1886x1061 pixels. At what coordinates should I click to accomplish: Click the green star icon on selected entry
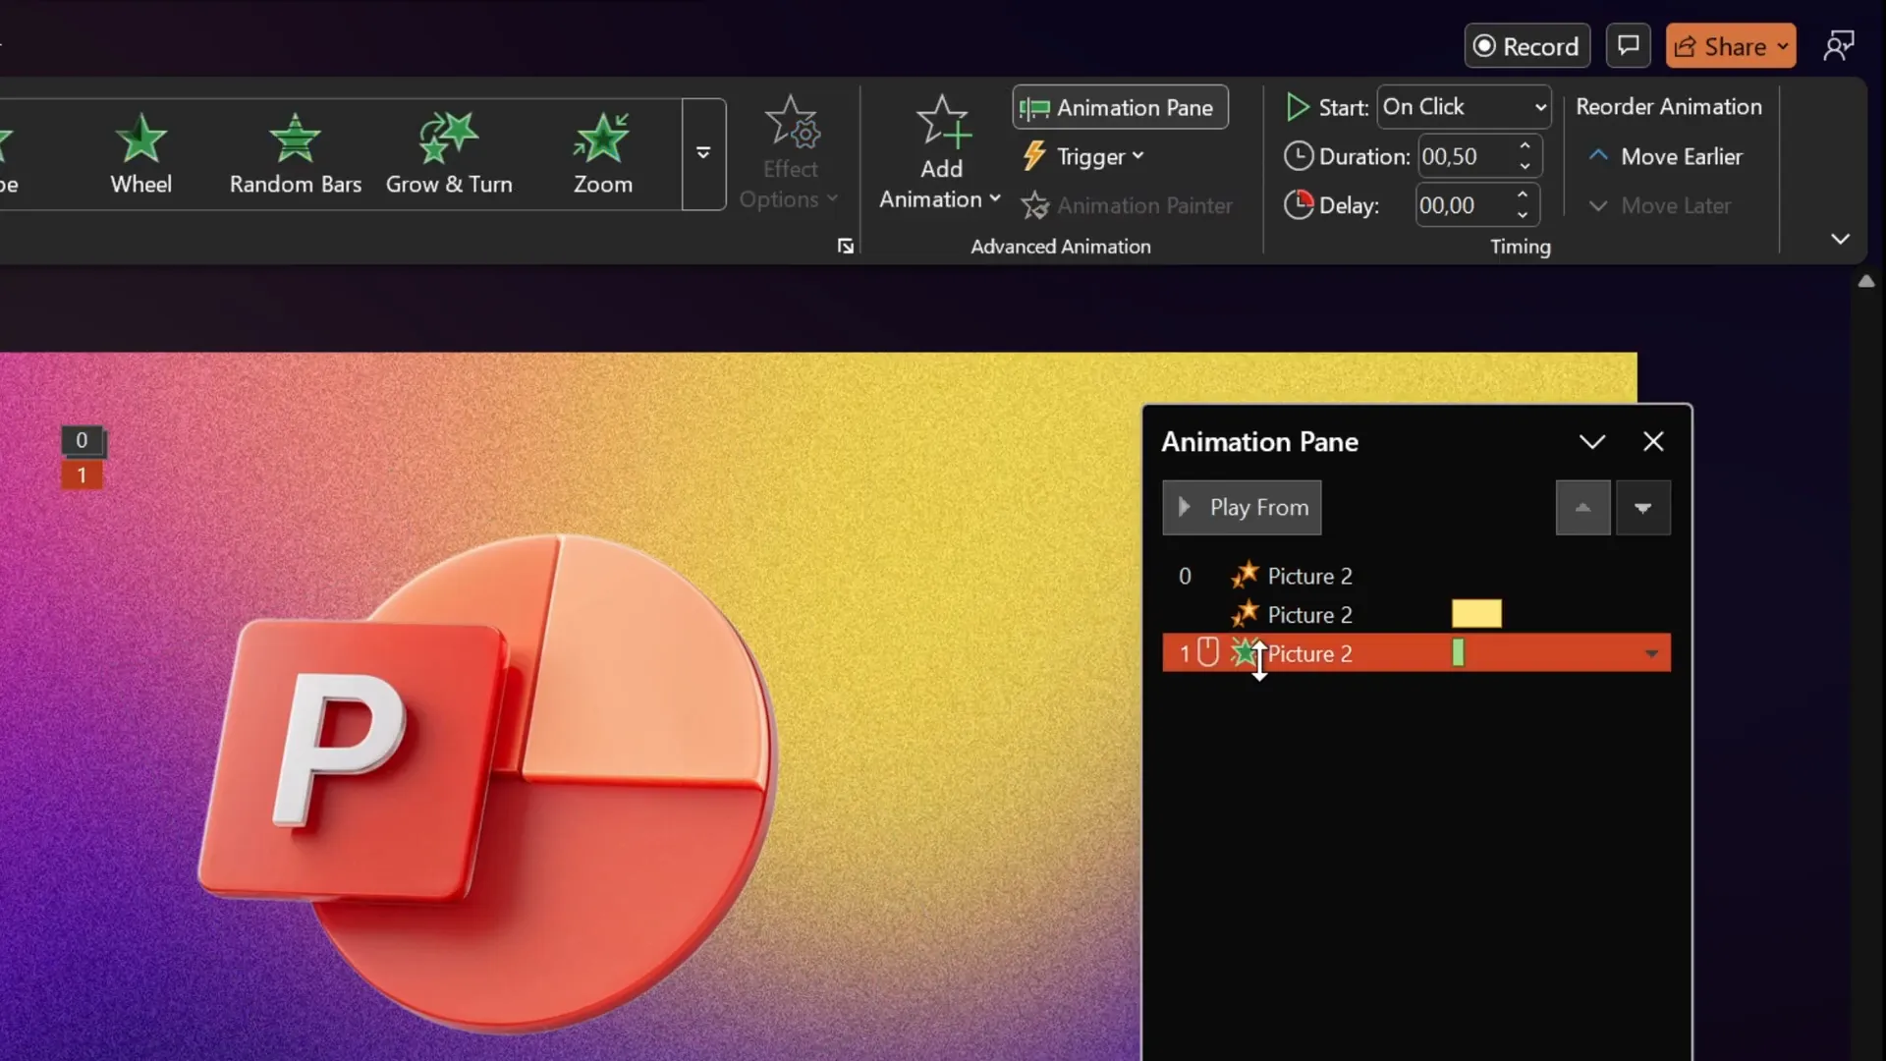[x=1244, y=652]
